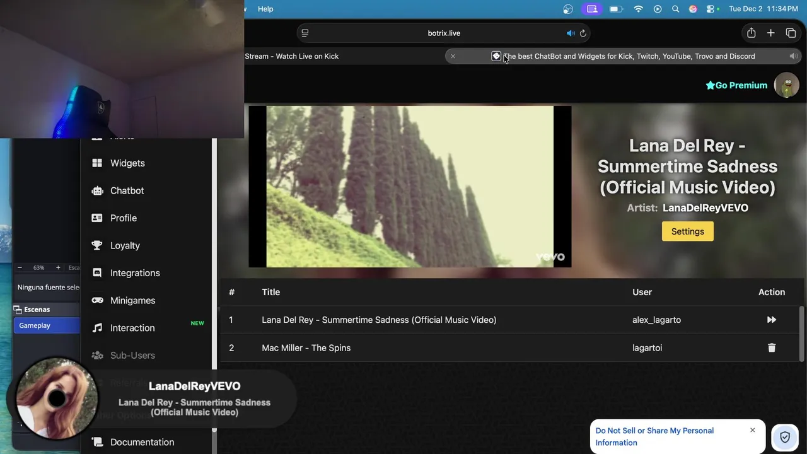Dismiss the Do Not Sell notice
Screen dimensions: 807x454
752,430
